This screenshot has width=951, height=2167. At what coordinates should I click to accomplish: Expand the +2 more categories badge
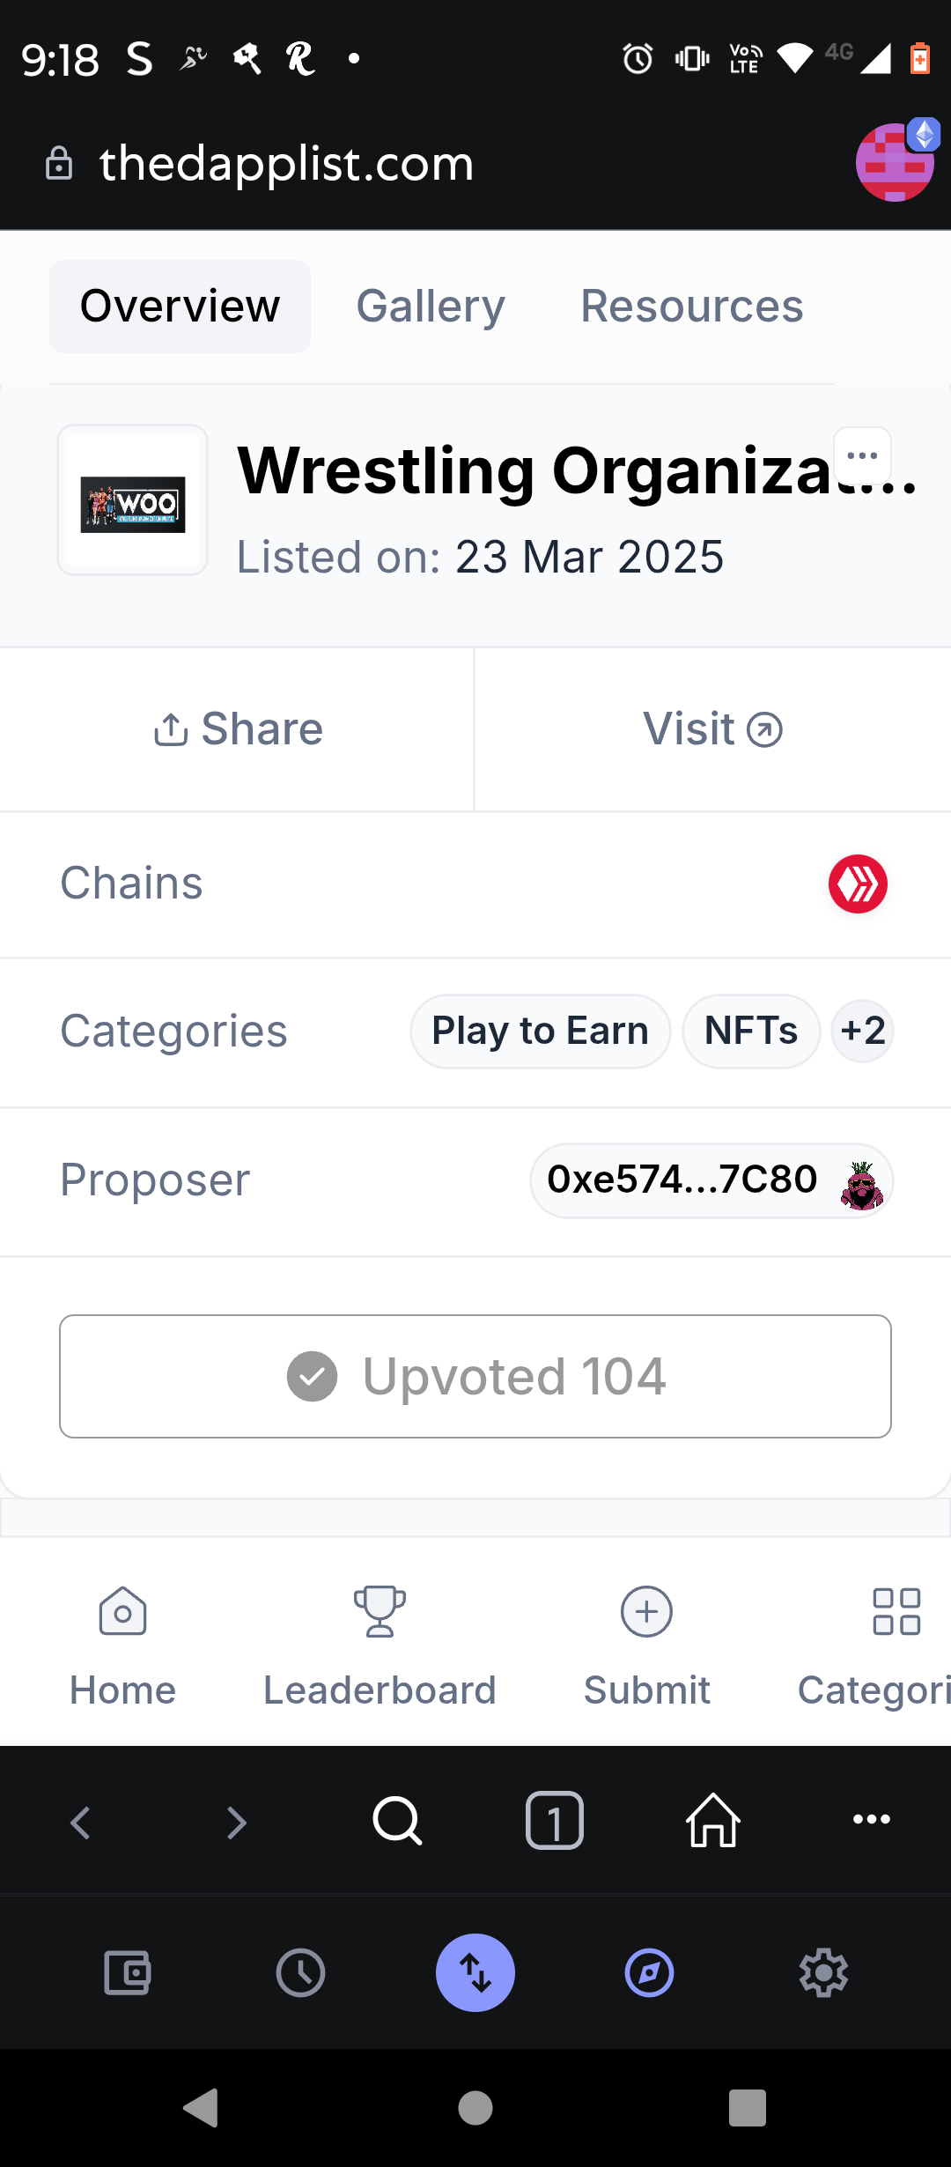[x=863, y=1031]
